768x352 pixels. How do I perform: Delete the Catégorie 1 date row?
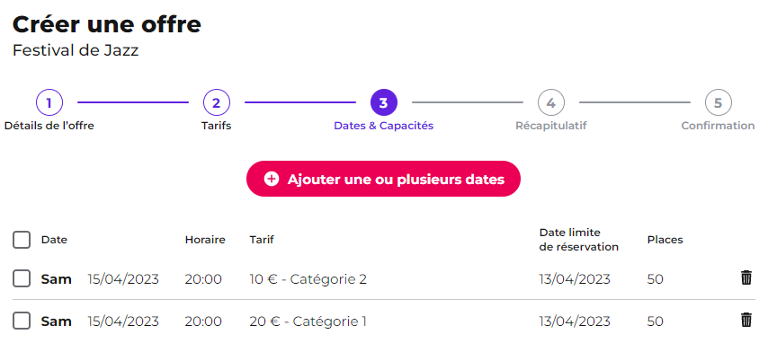pos(746,320)
